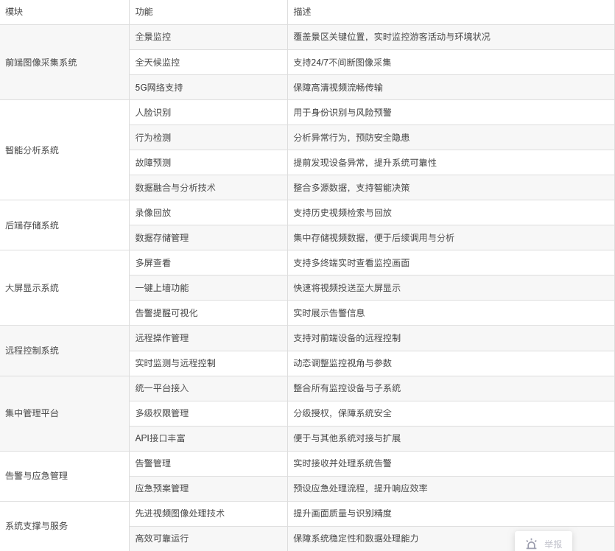Select the 大屏显示系统 module cell
The height and width of the screenshot is (551, 615).
coord(32,287)
